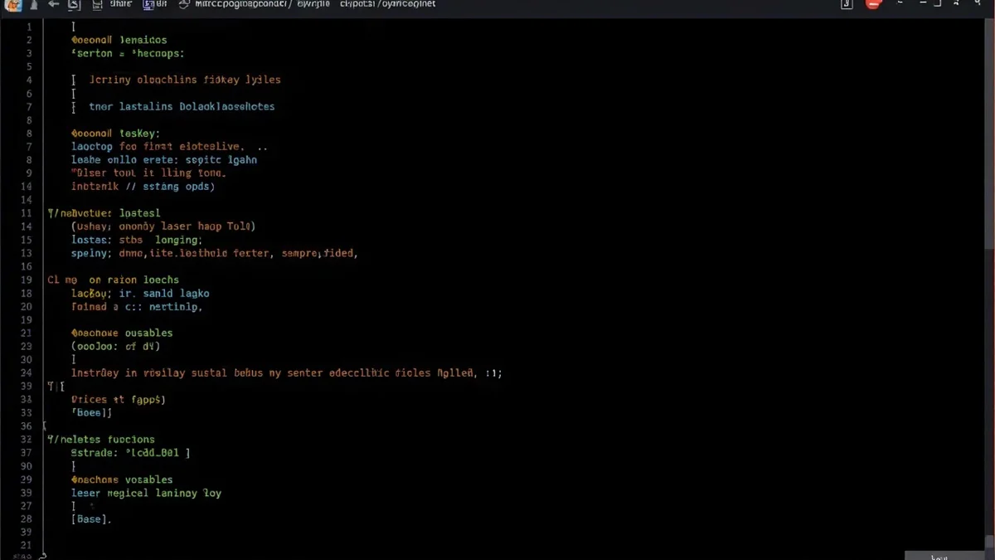
Task: Click the long line starting 'lnstrday in'
Action: pyautogui.click(x=287, y=373)
